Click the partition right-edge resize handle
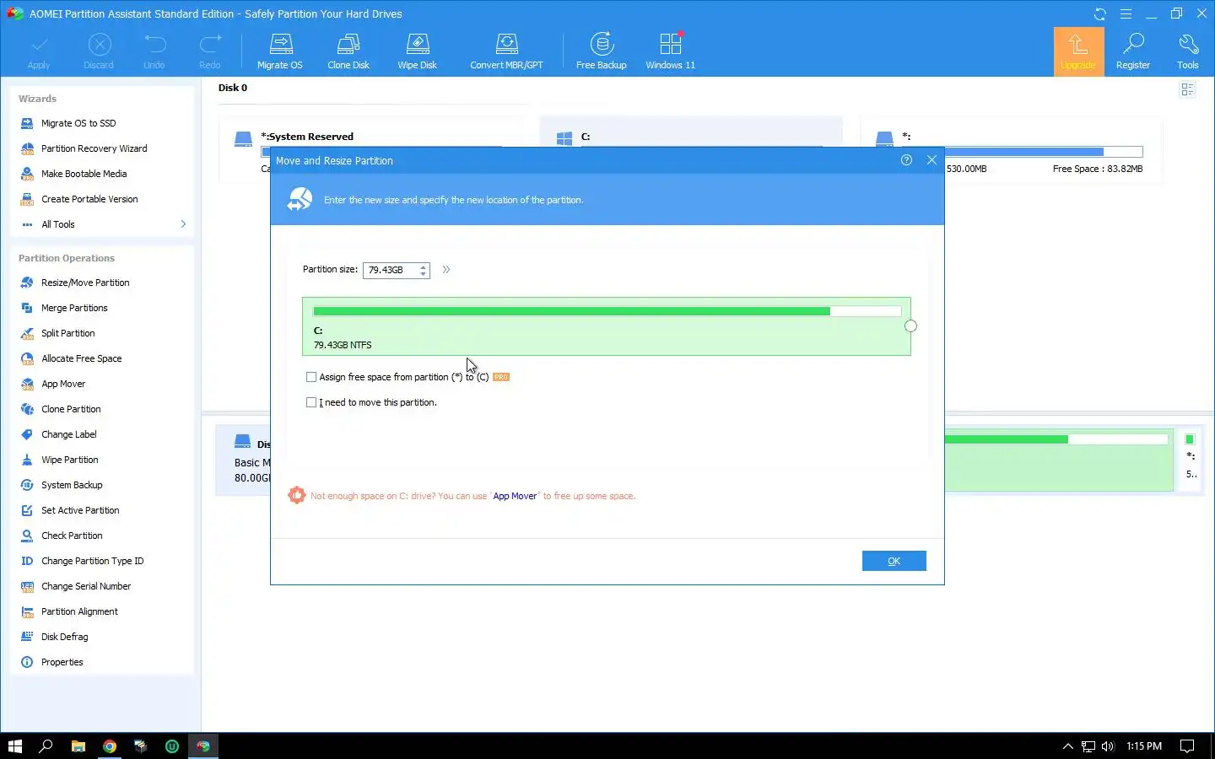 (x=910, y=326)
